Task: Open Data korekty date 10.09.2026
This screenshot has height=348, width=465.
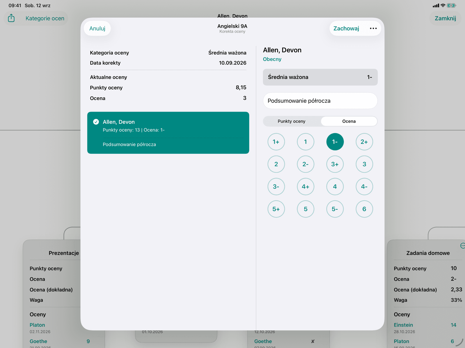Action: click(x=233, y=63)
